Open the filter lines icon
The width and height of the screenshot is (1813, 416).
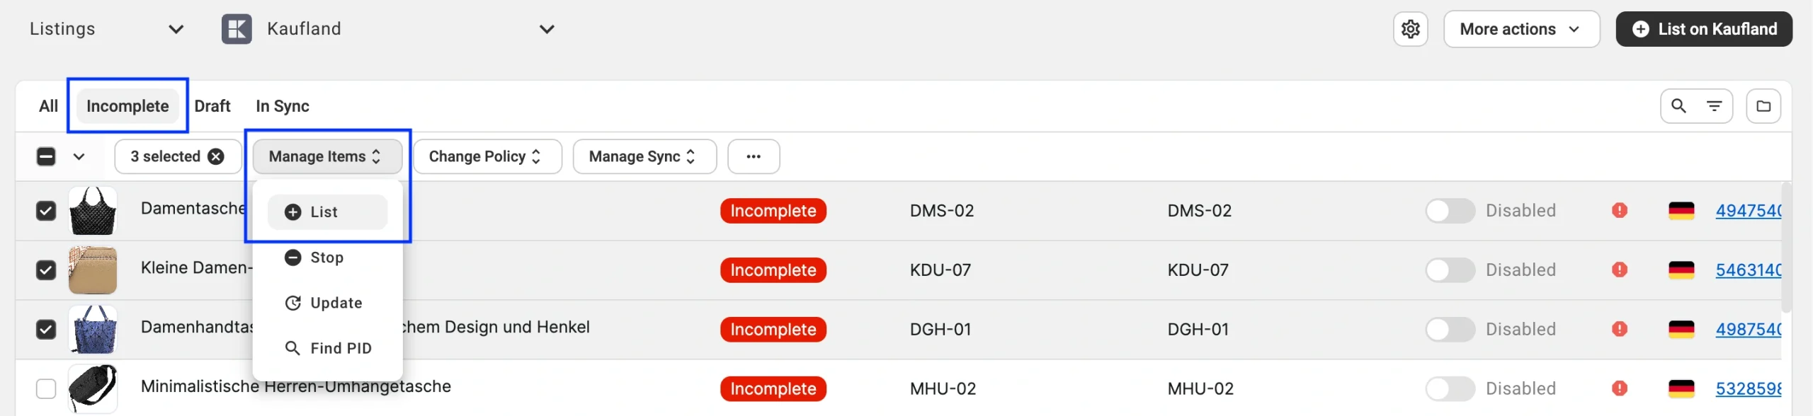[x=1714, y=106]
